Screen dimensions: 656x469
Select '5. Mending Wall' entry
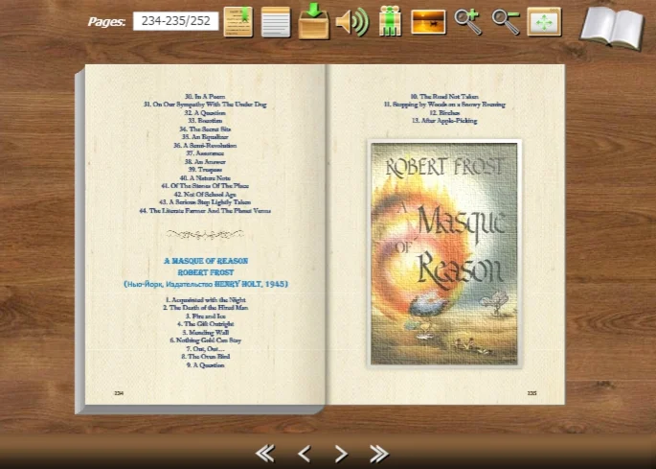click(205, 333)
